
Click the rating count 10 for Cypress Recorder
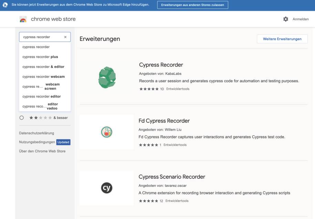162,89
